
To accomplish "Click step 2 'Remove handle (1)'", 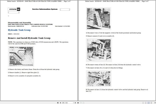I will (24, 72).
